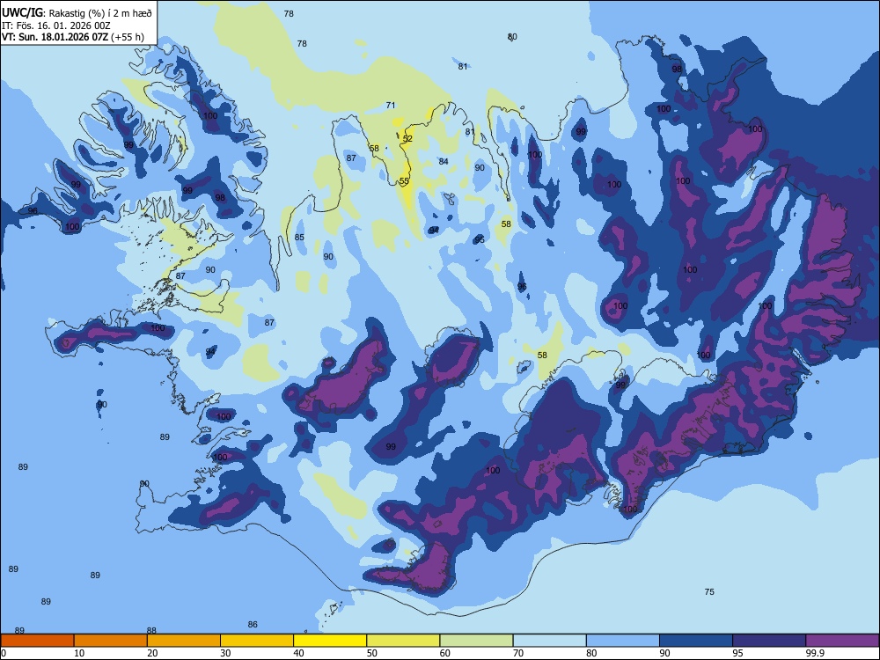Click the '71' humidity value on the map
Image resolution: width=880 pixels, height=660 pixels.
point(391,105)
